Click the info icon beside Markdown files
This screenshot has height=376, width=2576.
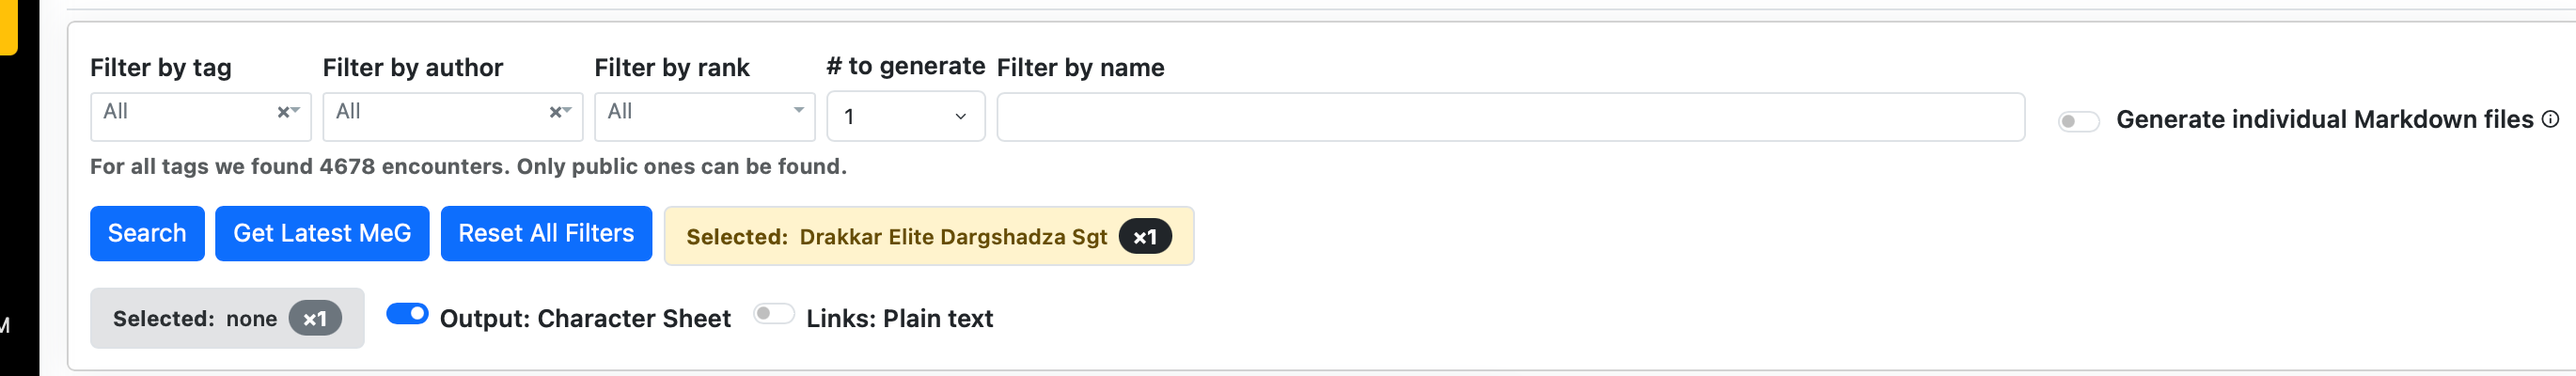click(2551, 119)
